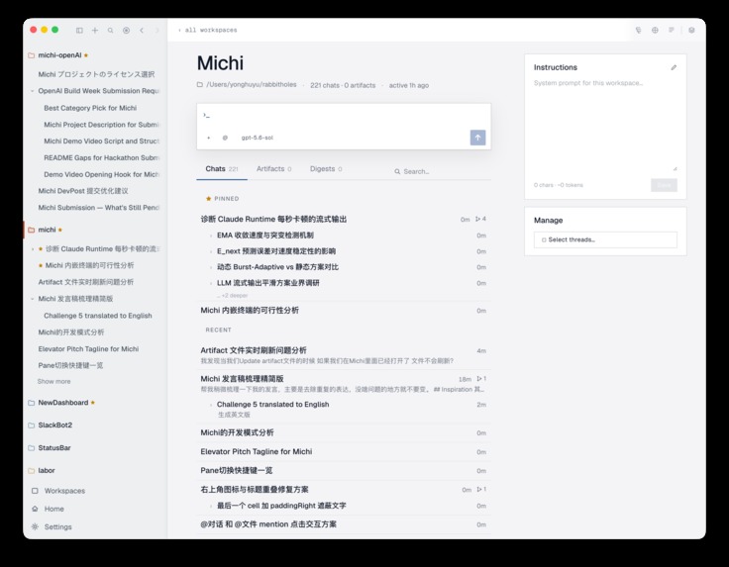This screenshot has width=729, height=567.
Task: Switch to the Chats tab
Action: (222, 169)
